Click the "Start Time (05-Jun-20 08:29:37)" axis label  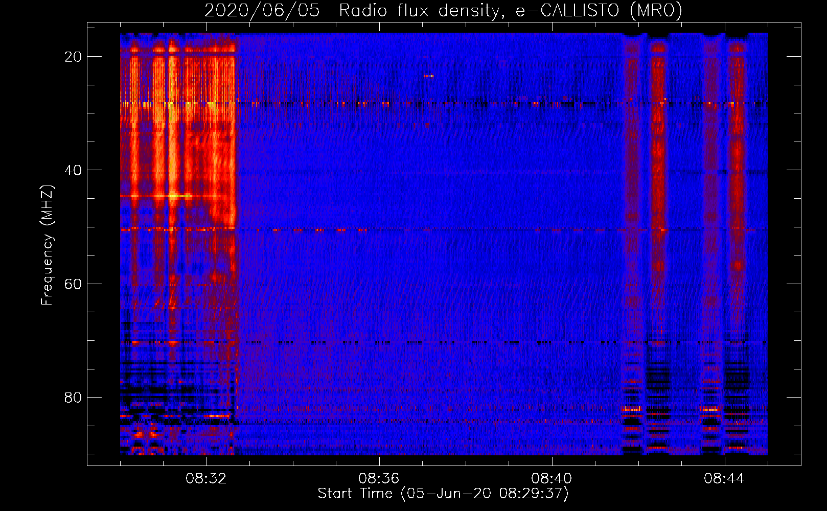point(443,494)
